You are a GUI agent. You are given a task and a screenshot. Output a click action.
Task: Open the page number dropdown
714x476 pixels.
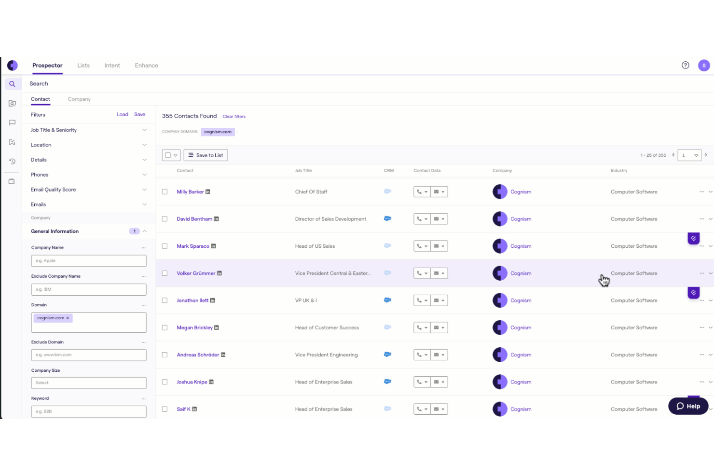tap(689, 155)
